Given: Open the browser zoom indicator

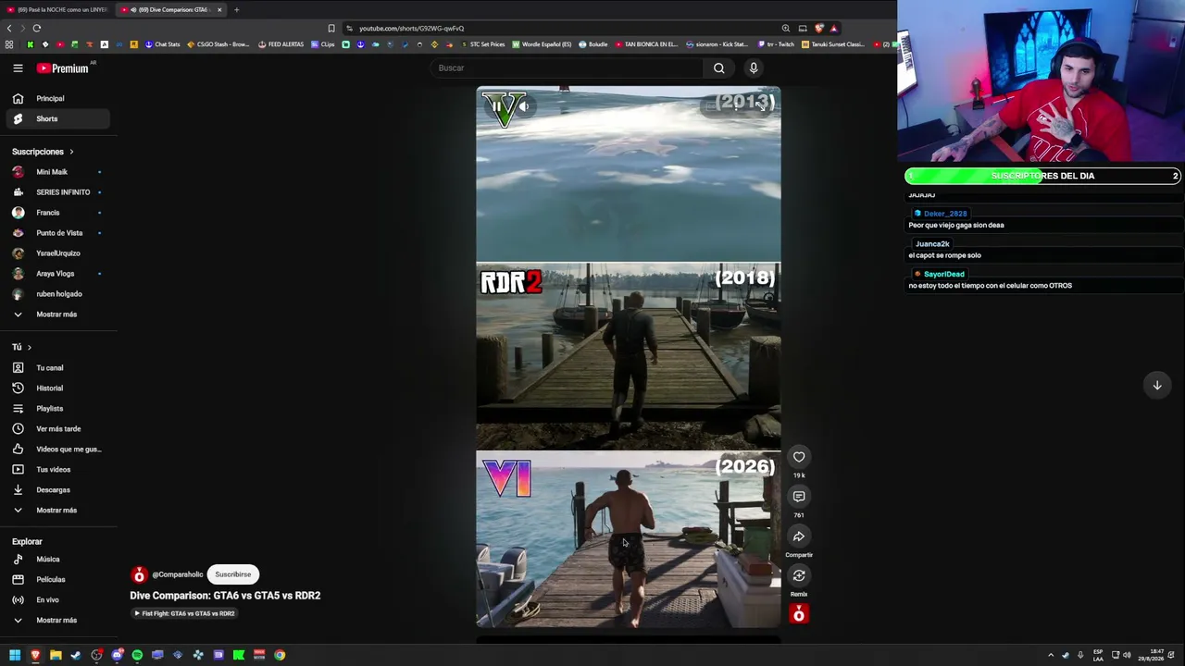Looking at the screenshot, I should (786, 28).
